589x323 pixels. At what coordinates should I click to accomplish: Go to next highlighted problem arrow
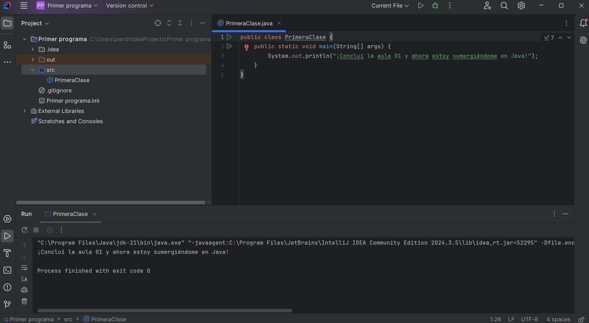pos(569,38)
